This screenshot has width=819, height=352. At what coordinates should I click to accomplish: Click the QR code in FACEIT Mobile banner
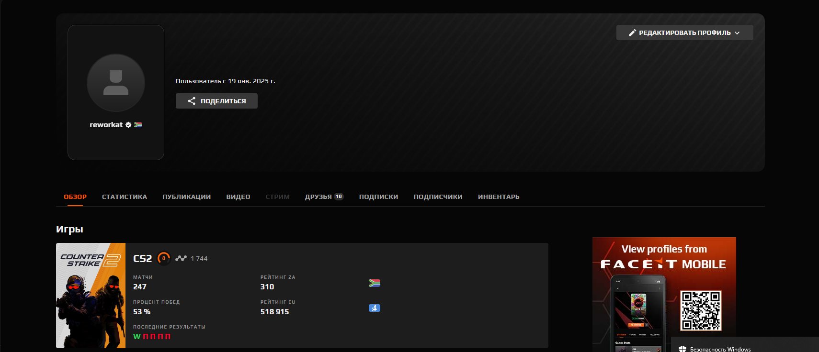coord(701,310)
